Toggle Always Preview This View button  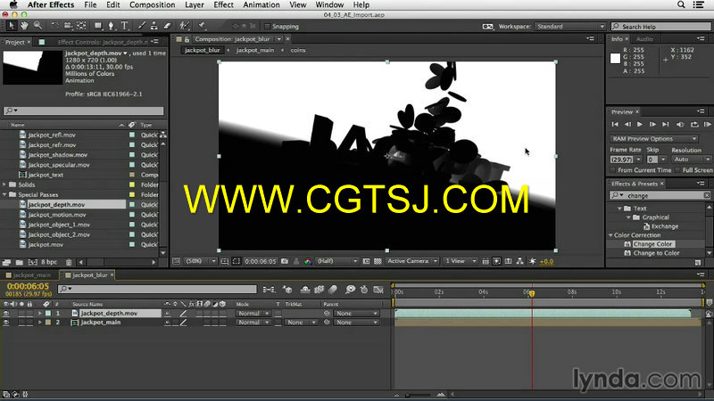coord(176,261)
